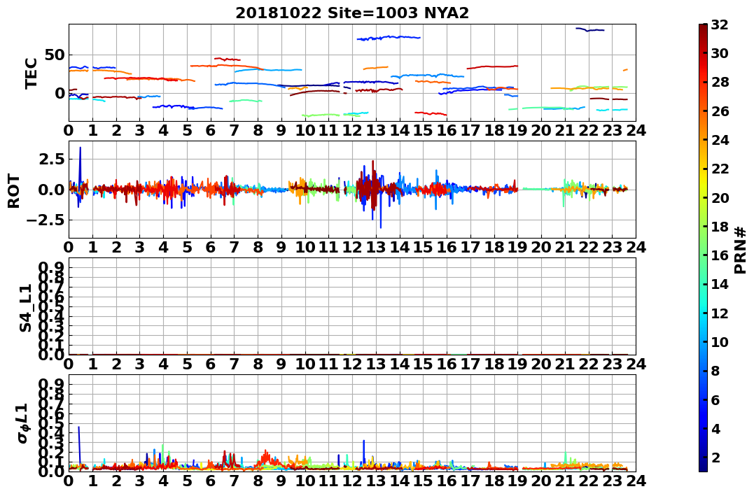Viewport: 754px width, 496px height.
Task: Click the 'PRN#' colorbar label
Action: (741, 250)
